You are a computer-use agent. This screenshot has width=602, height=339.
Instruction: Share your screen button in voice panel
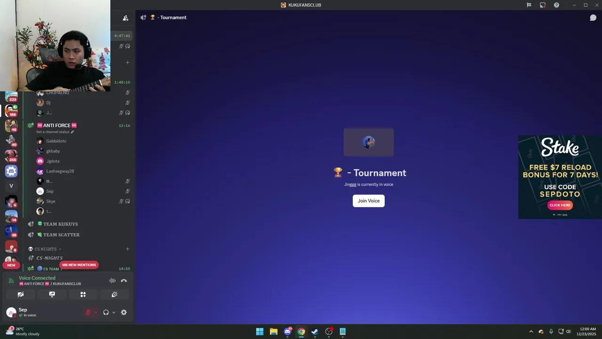click(x=52, y=294)
